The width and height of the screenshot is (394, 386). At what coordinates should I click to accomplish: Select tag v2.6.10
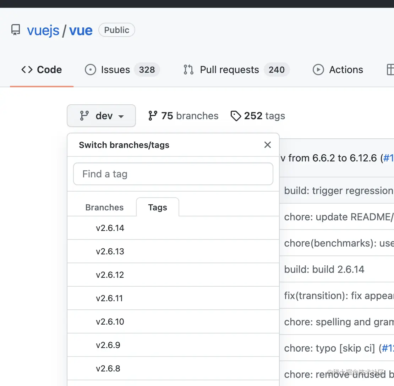tap(173, 321)
